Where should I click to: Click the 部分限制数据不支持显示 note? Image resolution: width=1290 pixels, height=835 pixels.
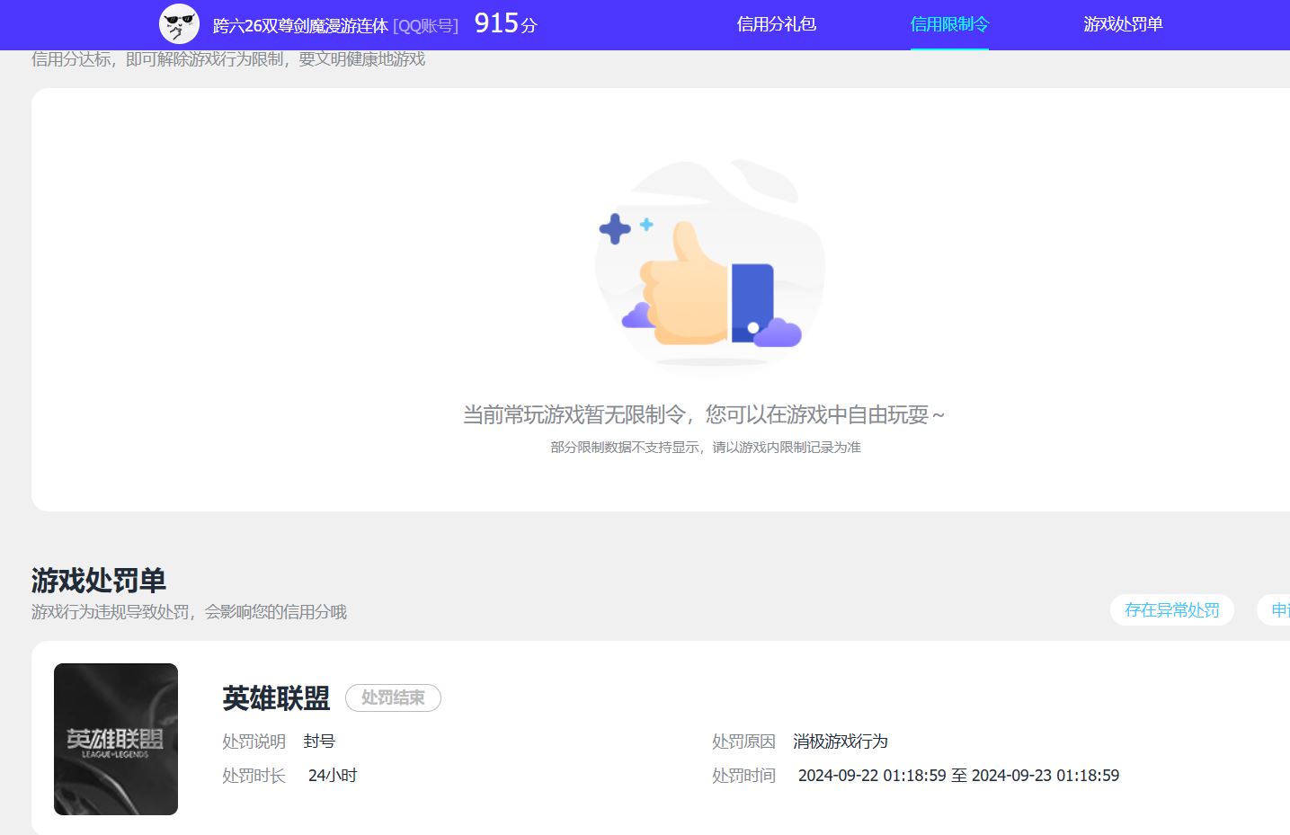coord(706,447)
